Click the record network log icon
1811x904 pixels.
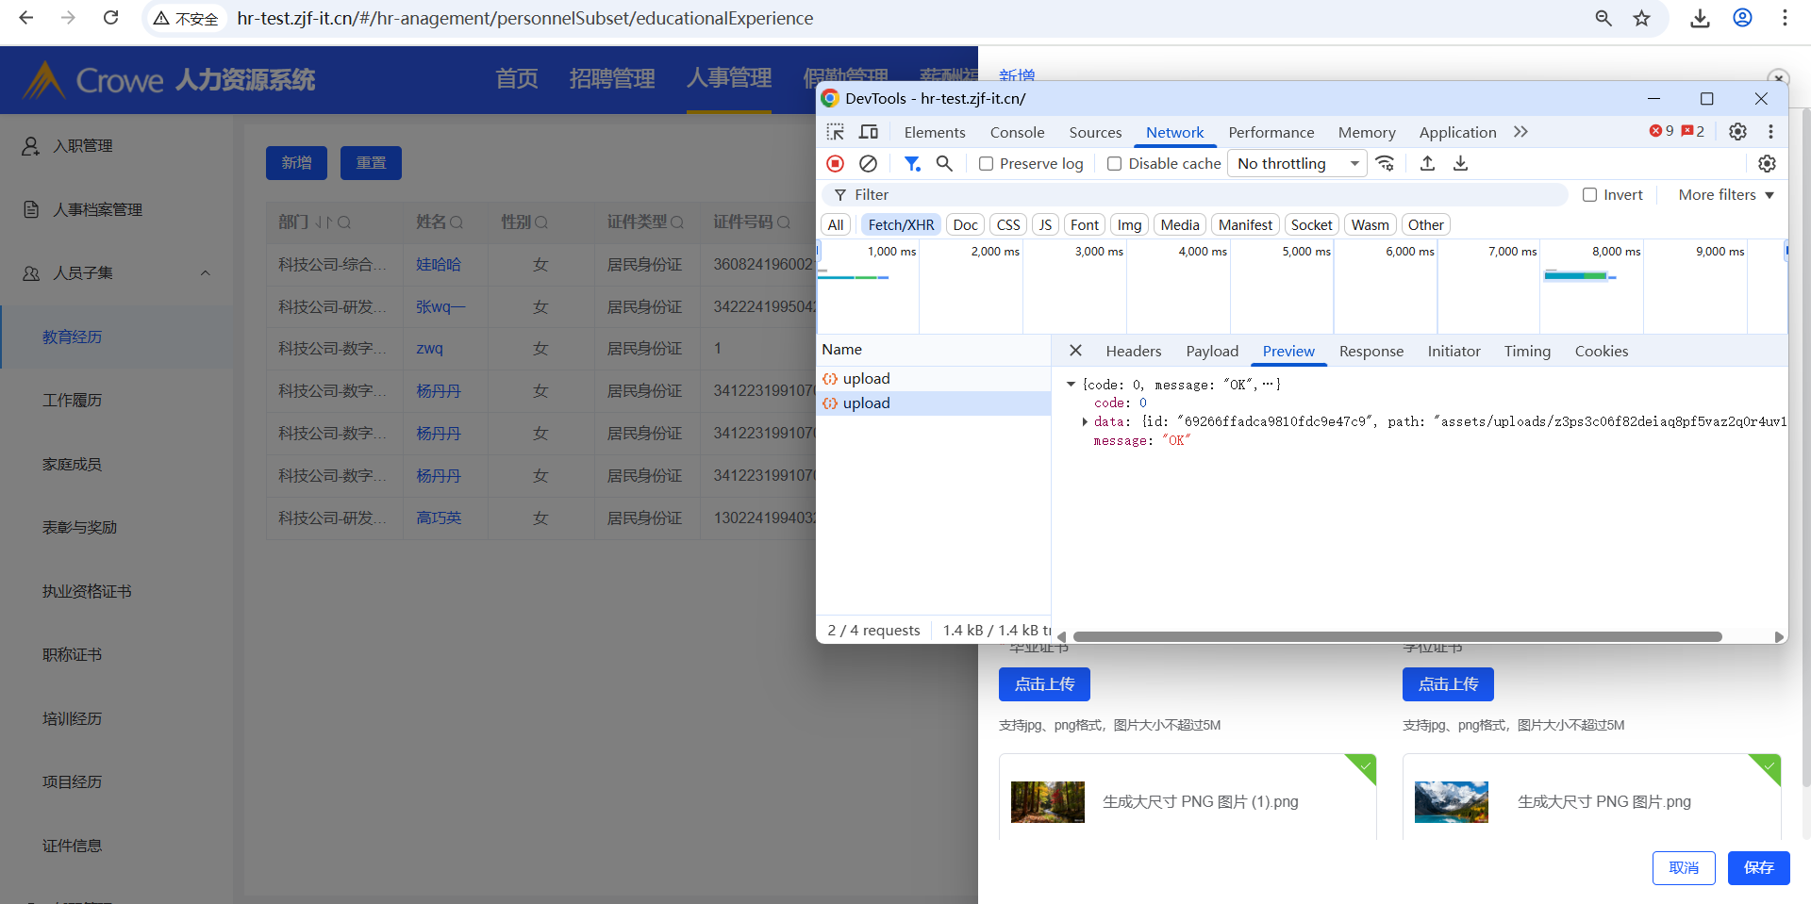(x=835, y=164)
